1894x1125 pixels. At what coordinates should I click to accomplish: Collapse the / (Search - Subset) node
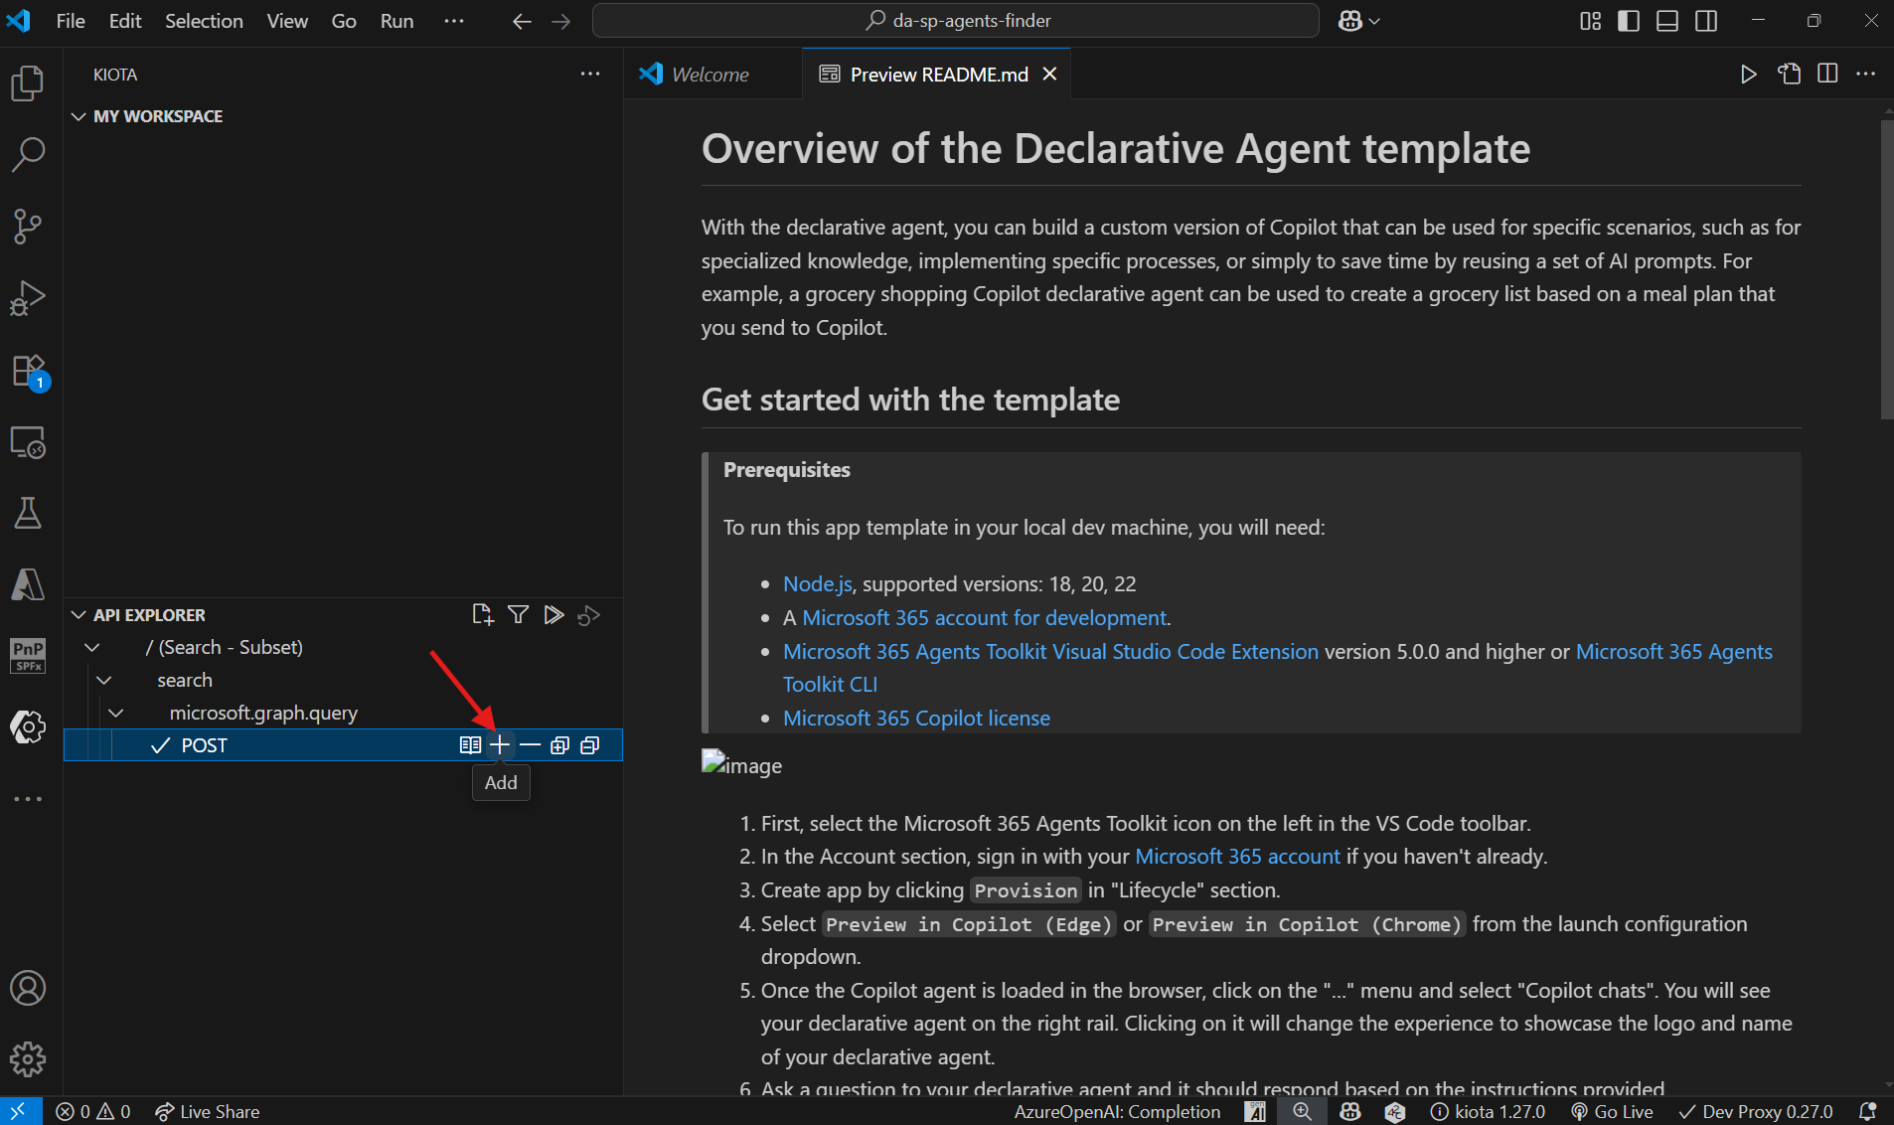click(92, 648)
